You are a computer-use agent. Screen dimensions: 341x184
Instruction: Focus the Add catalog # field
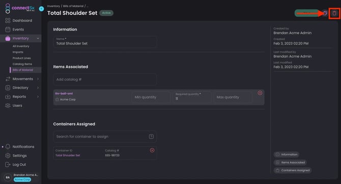pos(105,80)
